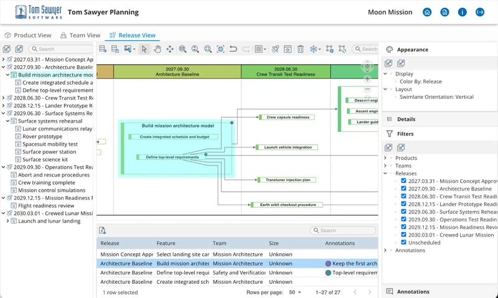Uncheck the 2028.06.30 Crew Transit Test filter
This screenshot has height=298, width=498.
(x=403, y=196)
